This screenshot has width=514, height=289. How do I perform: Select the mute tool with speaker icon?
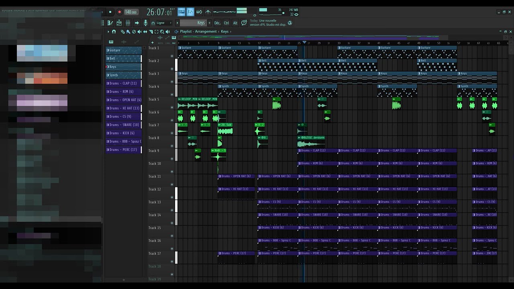click(140, 32)
